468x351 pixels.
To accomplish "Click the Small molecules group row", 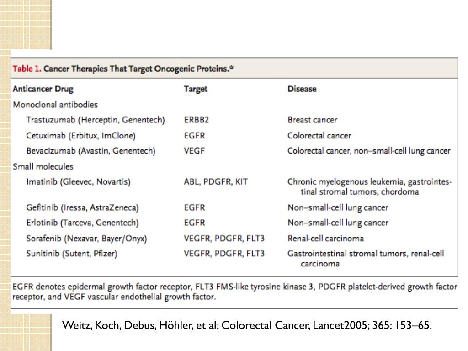I will click(x=43, y=166).
